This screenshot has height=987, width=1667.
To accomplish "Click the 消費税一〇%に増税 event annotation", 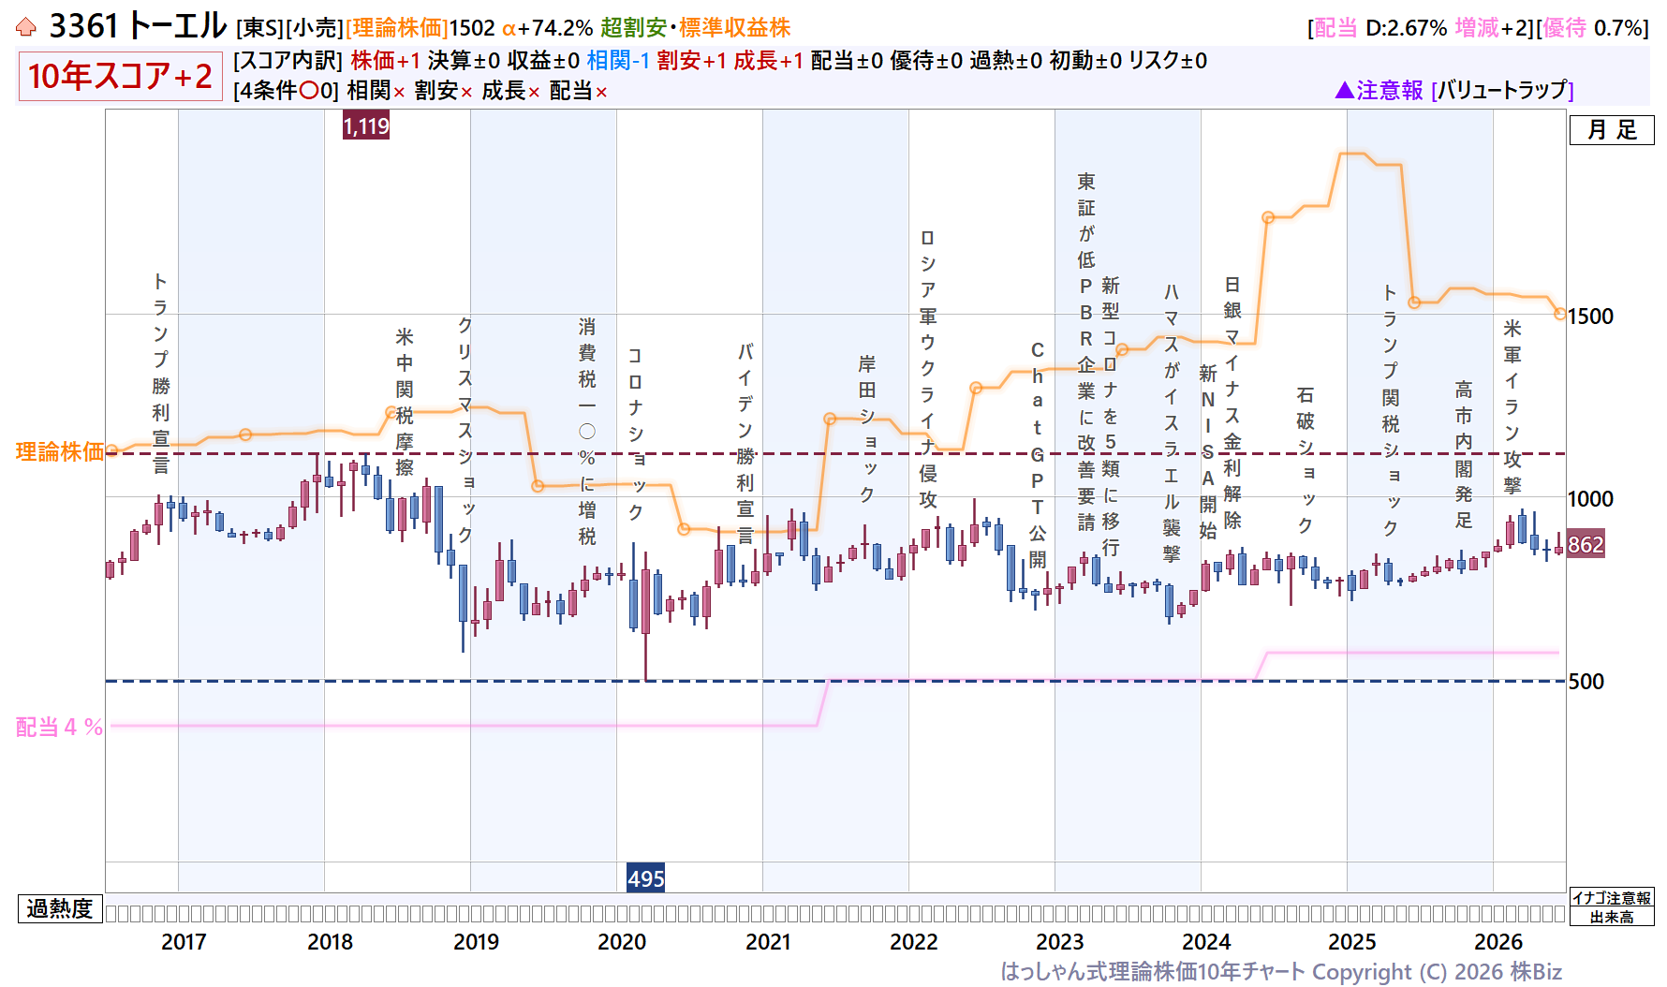I will (587, 431).
